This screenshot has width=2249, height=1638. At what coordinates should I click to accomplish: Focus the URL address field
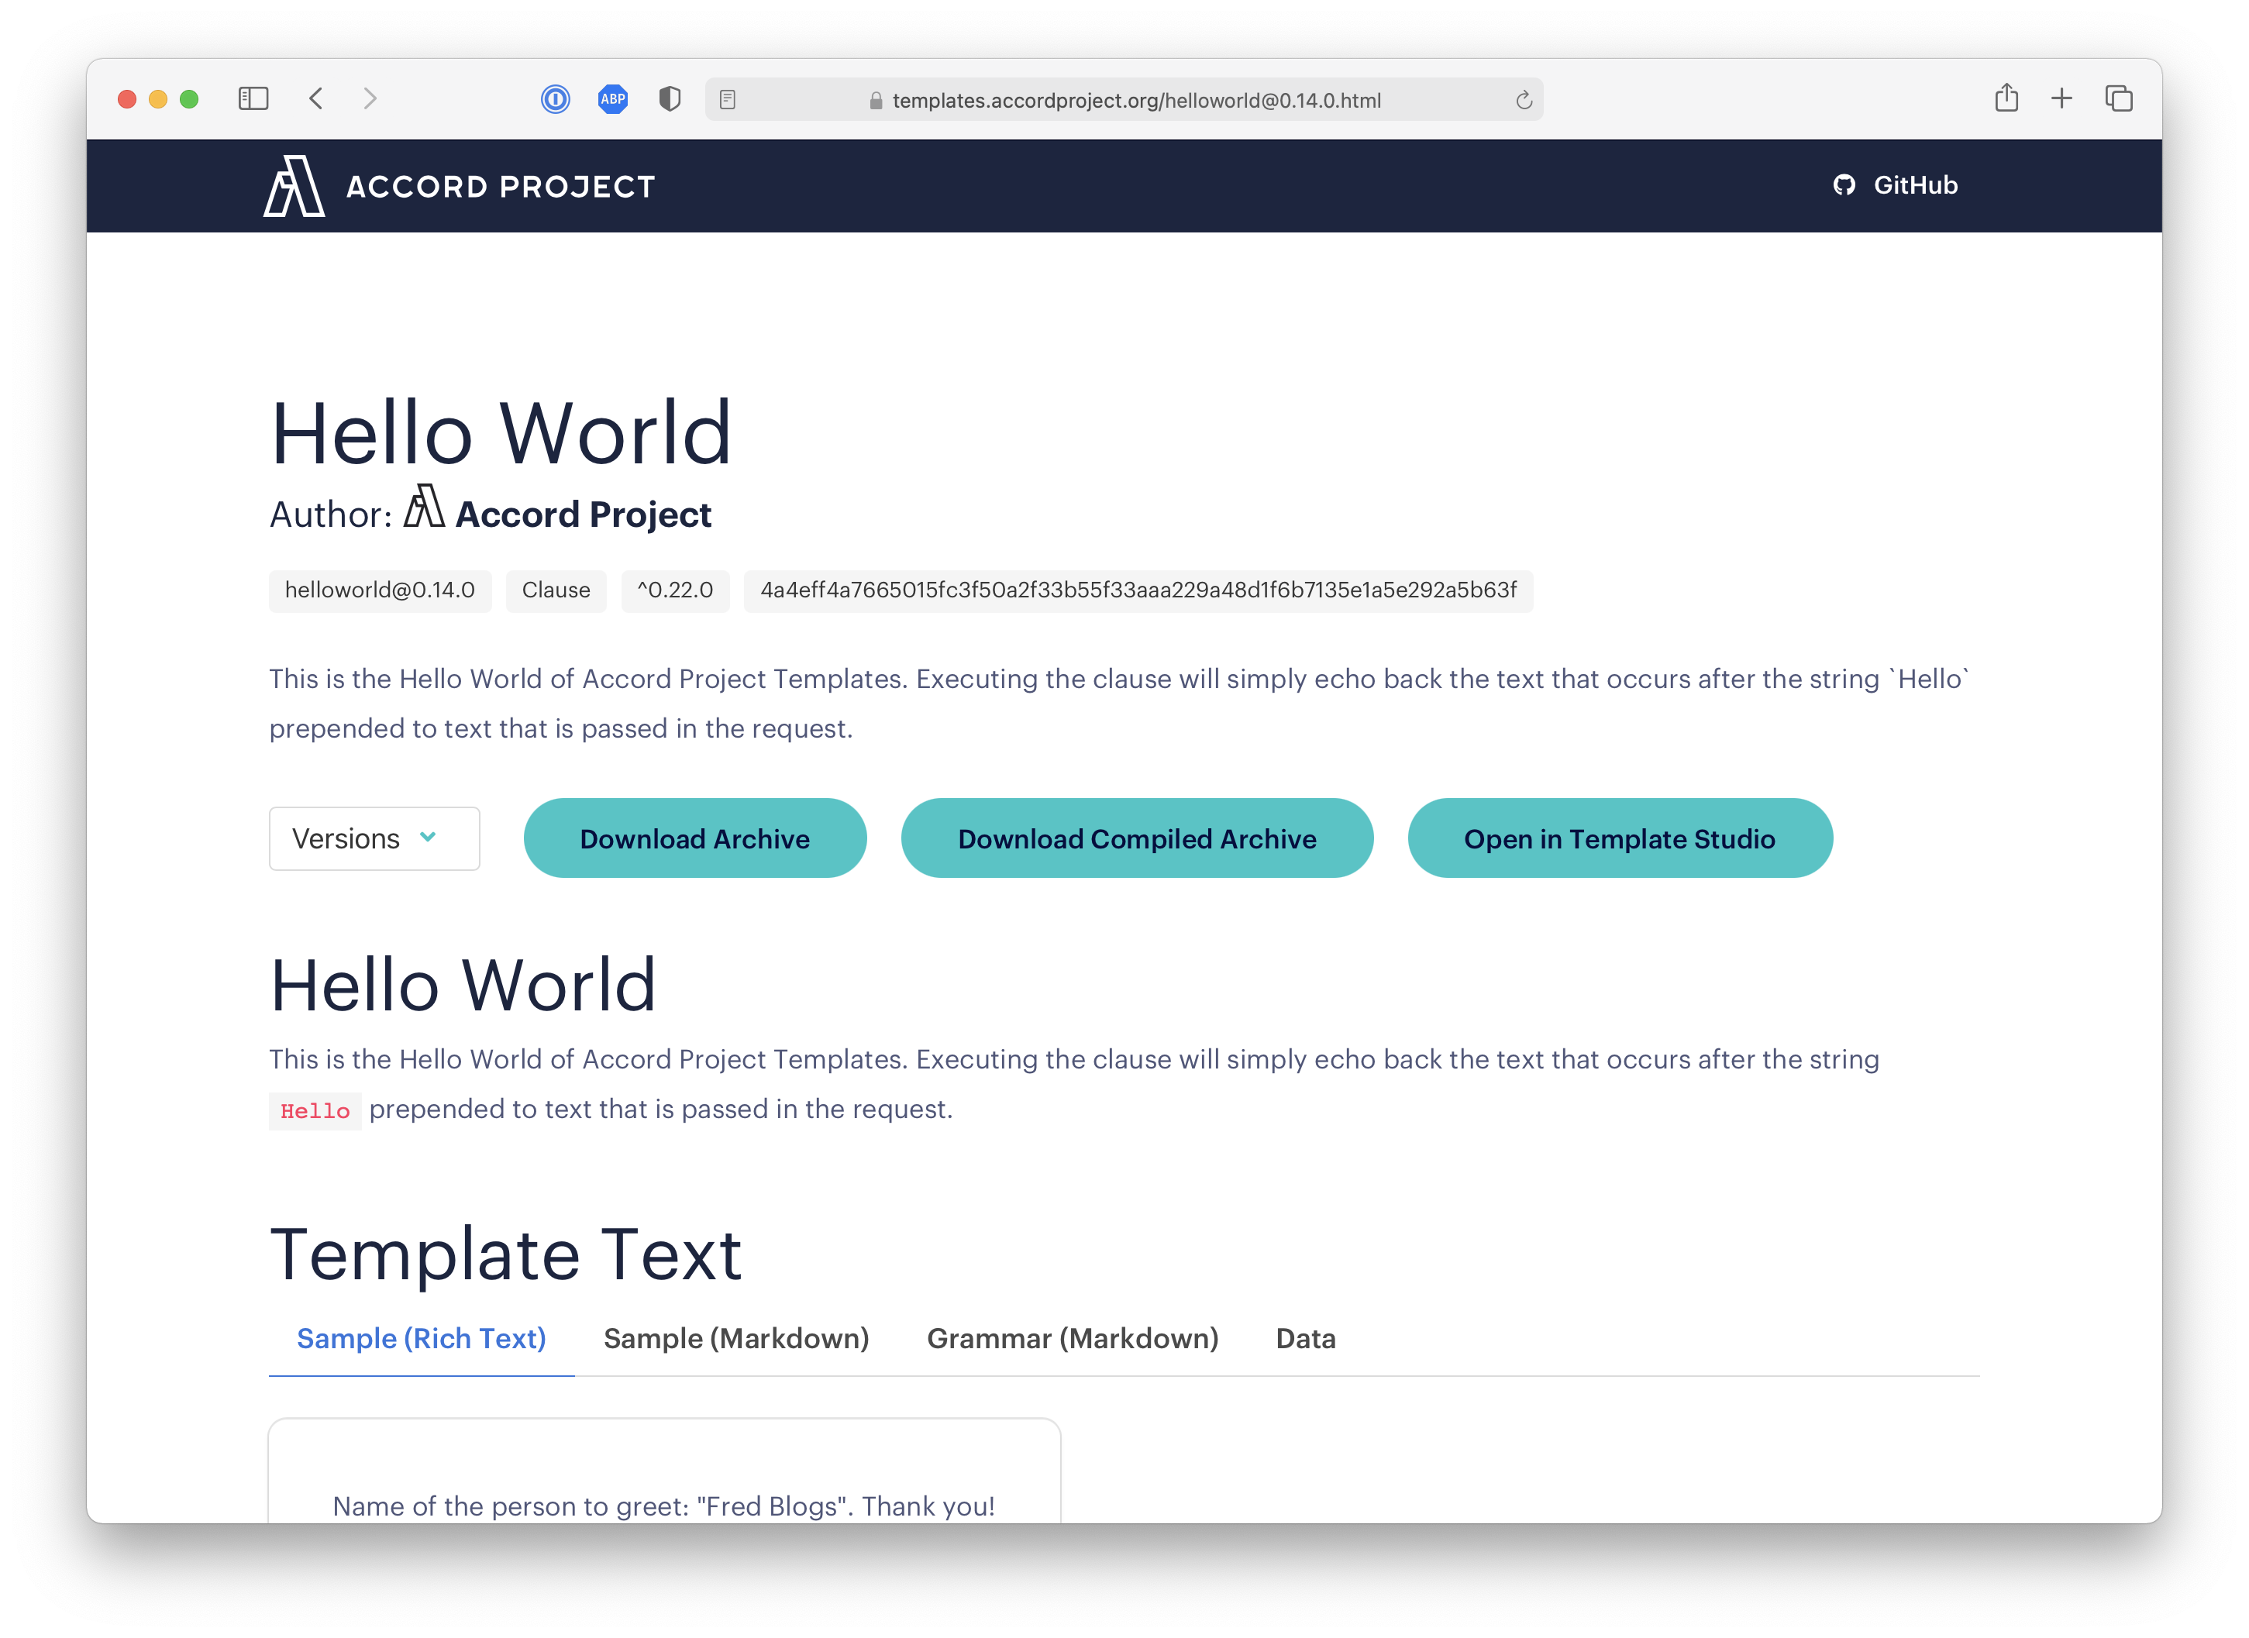tap(1124, 99)
